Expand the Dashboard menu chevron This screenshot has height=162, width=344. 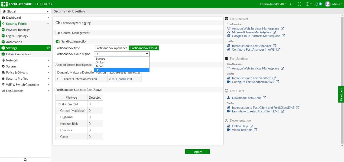tap(48, 18)
